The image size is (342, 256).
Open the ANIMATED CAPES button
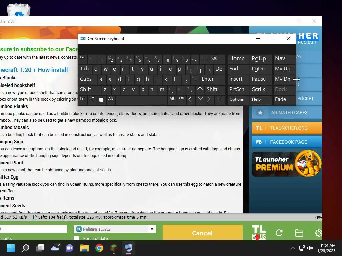pyautogui.click(x=287, y=113)
